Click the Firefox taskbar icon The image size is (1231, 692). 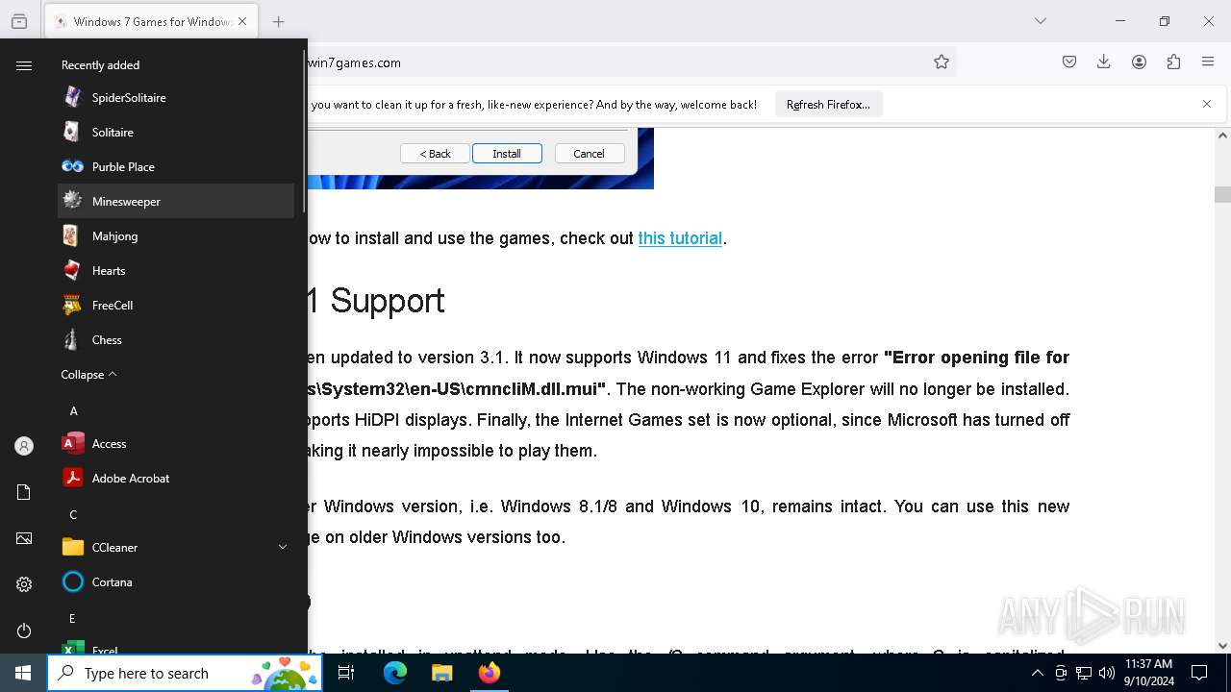(489, 673)
